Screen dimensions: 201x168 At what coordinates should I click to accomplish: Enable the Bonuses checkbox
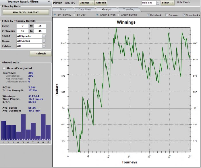click(x=167, y=15)
